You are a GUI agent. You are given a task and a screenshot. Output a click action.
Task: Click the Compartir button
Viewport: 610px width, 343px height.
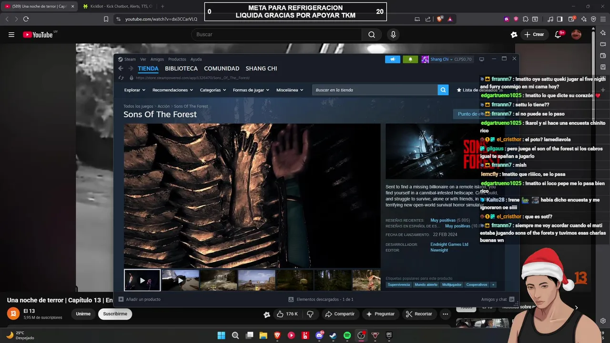[x=340, y=314]
